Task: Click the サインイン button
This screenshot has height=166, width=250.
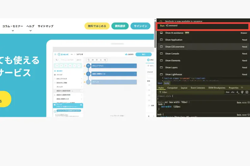Action: [x=140, y=26]
